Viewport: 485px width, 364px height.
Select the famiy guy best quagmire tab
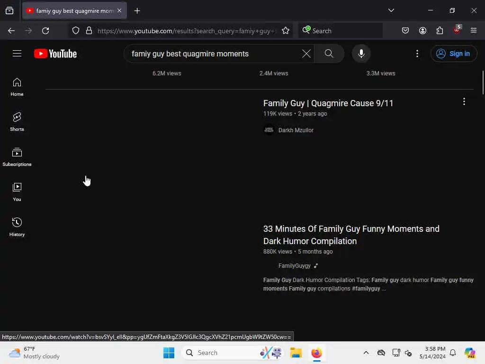coord(74,11)
